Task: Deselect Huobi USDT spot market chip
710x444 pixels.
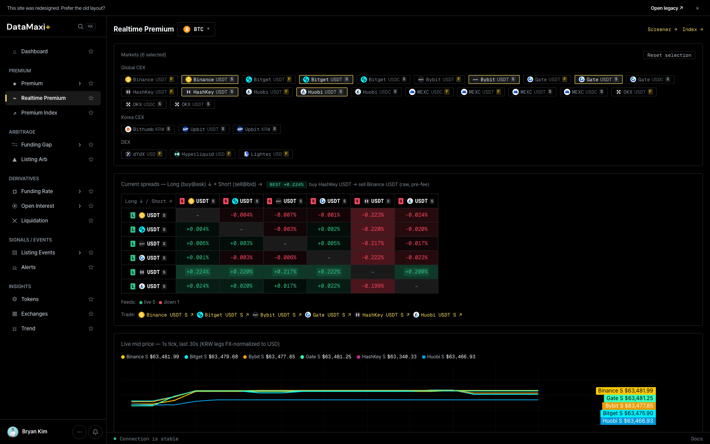Action: point(322,92)
